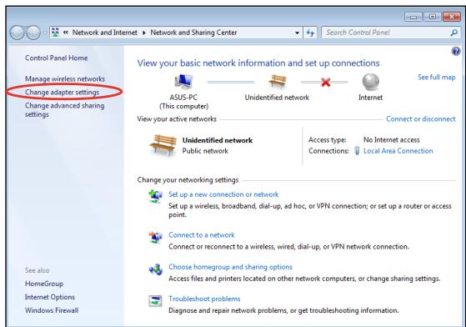
Task: Click the Control Panel icon in address bar
Action: (56, 33)
